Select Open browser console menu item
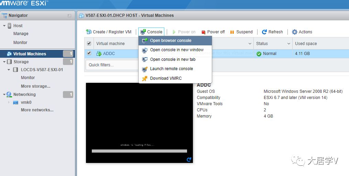The height and width of the screenshot is (176, 349). 175,41
